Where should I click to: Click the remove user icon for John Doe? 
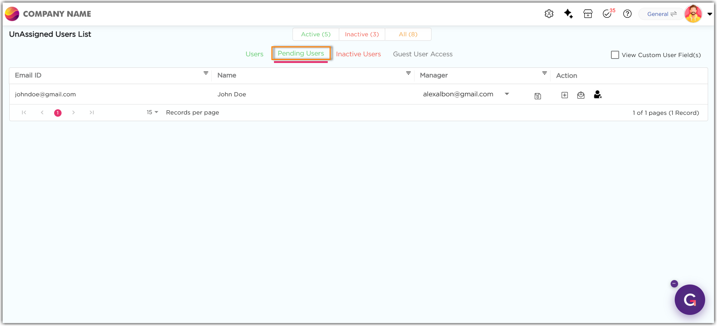[598, 95]
